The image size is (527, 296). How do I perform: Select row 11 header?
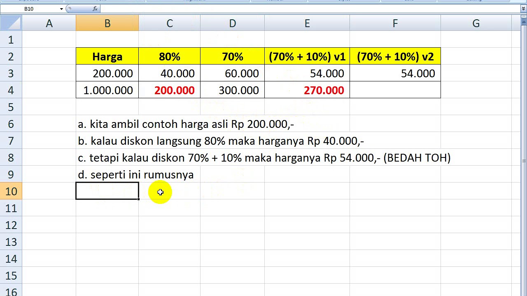tap(11, 208)
